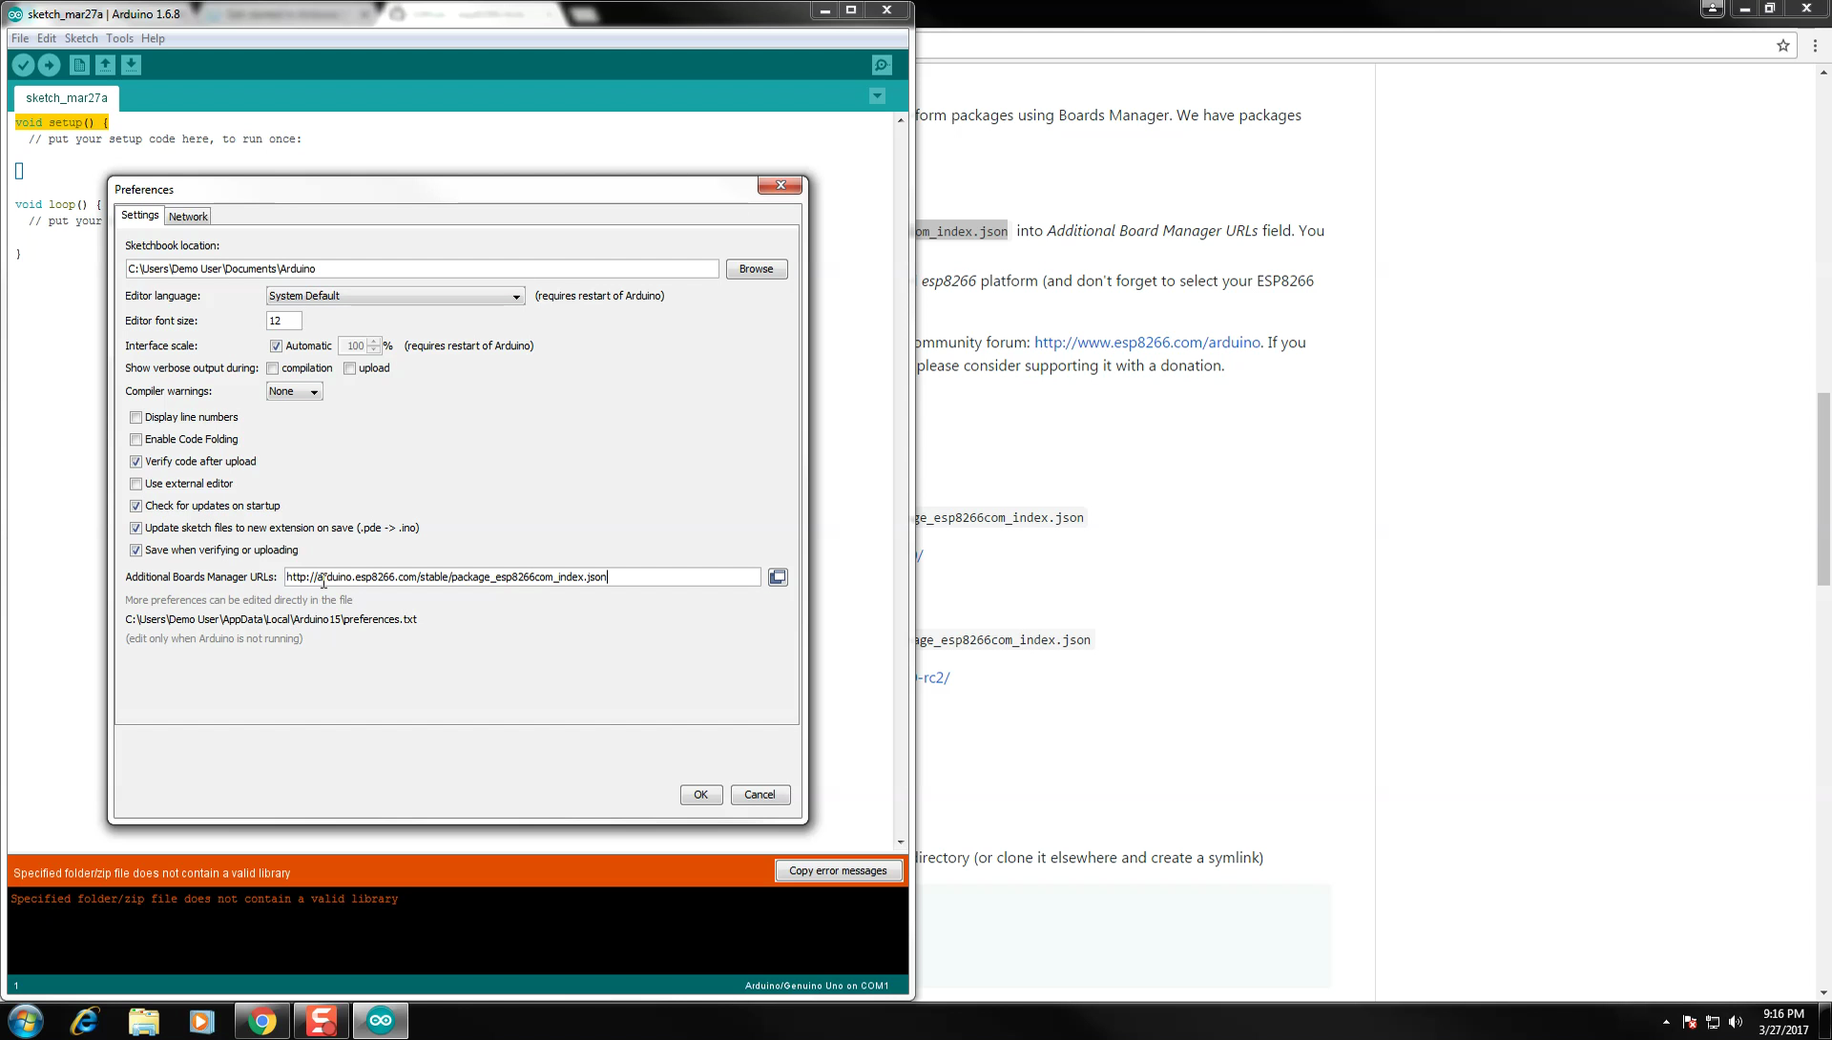
Task: Open the Compiler warnings dropdown
Action: pyautogui.click(x=294, y=391)
